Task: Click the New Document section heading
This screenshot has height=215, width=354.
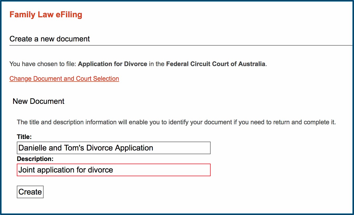Action: pos(39,101)
